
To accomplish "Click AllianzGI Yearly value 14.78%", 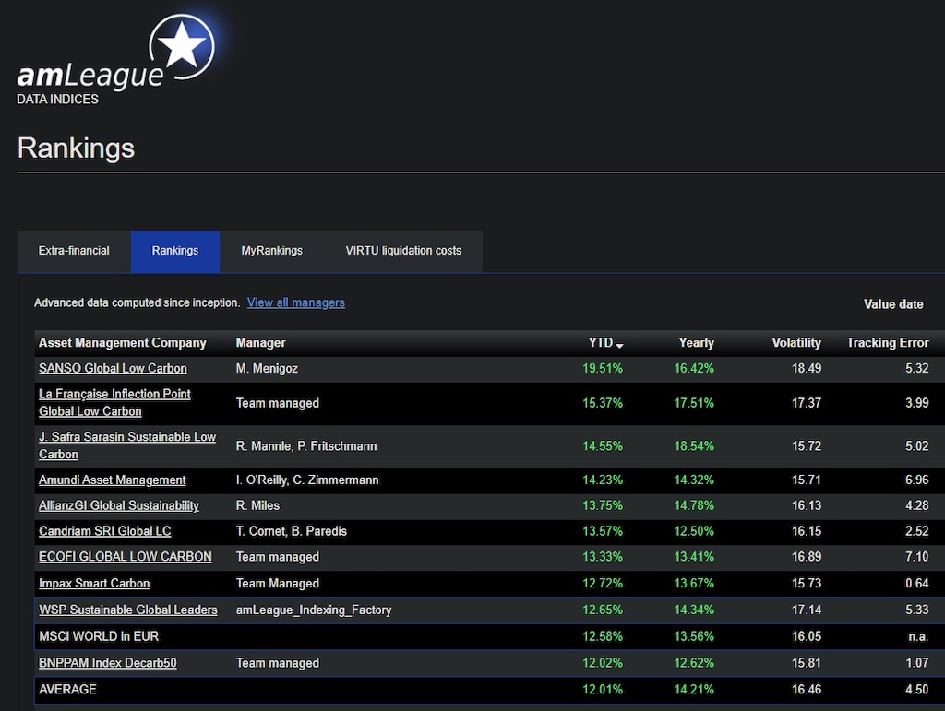I will [x=694, y=505].
